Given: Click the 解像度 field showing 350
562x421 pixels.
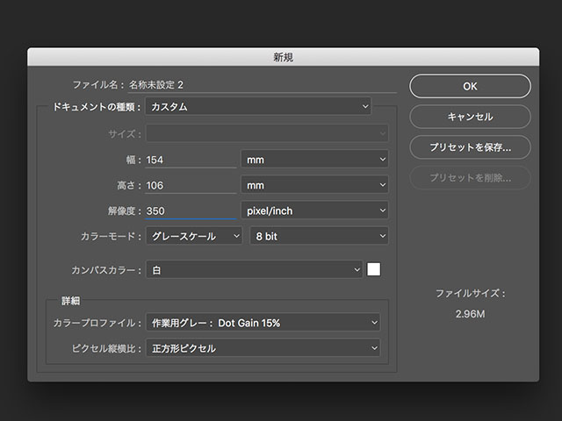Looking at the screenshot, I should [191, 210].
